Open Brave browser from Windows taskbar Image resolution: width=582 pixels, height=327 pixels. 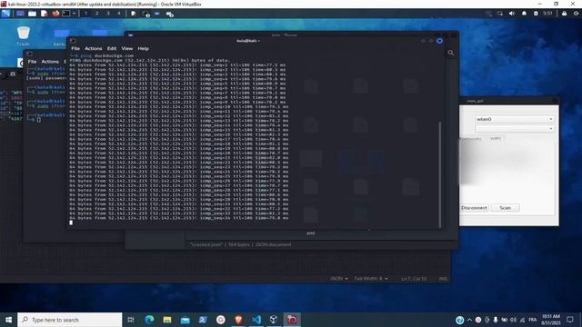tap(238, 320)
